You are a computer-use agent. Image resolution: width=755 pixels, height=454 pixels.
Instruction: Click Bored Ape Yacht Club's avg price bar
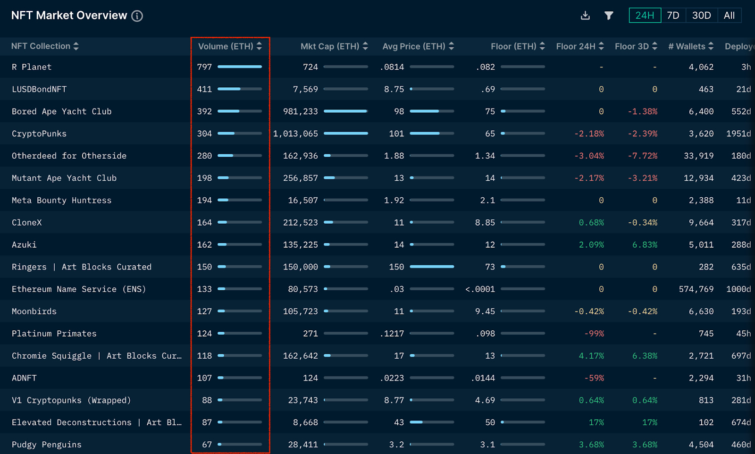(432, 111)
